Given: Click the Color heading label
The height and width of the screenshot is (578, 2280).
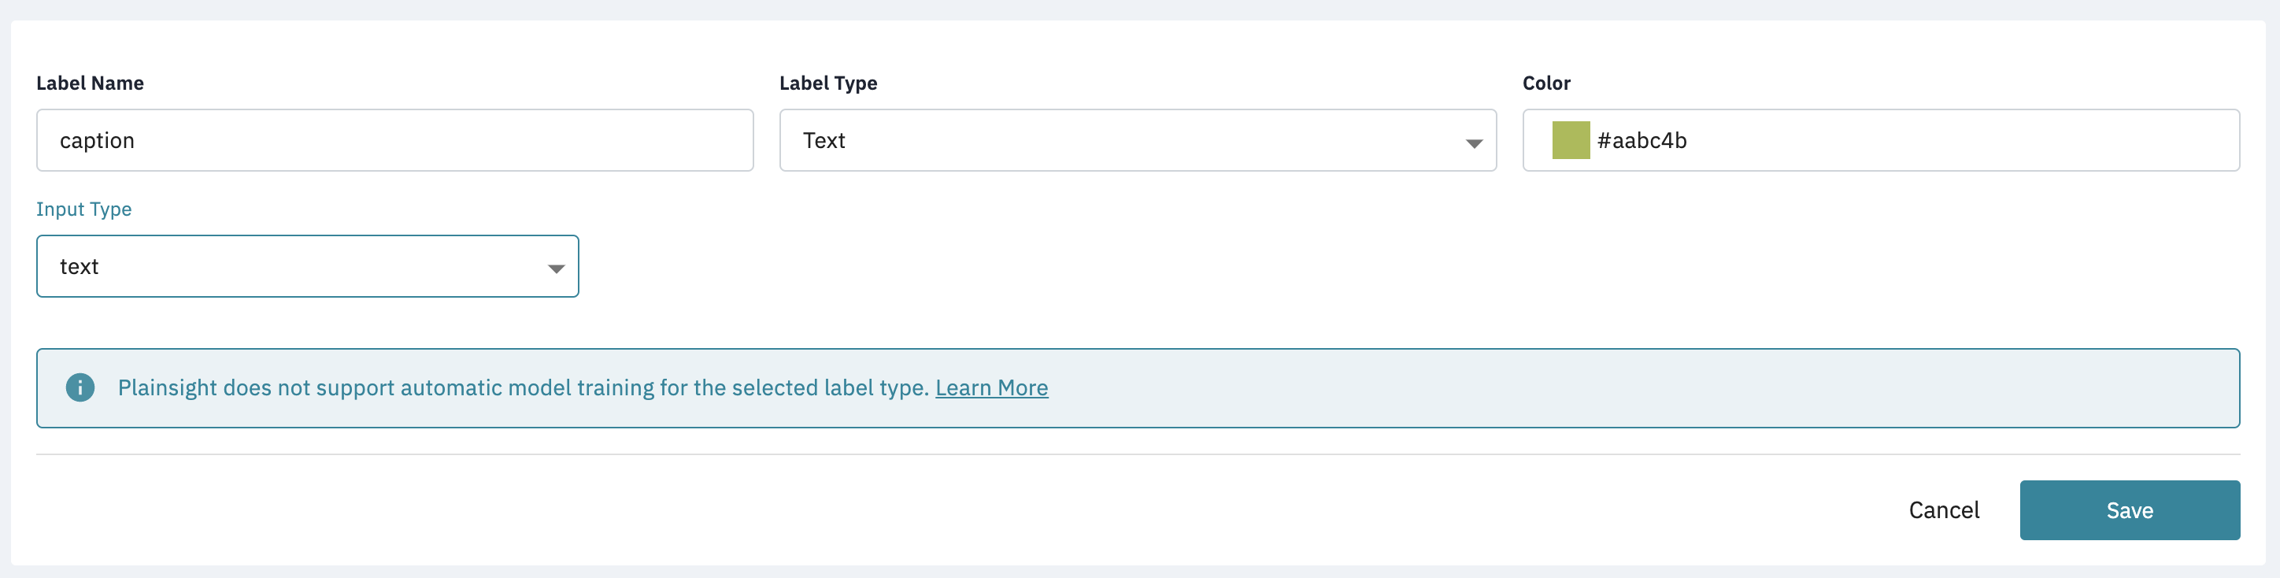Looking at the screenshot, I should 1546,83.
